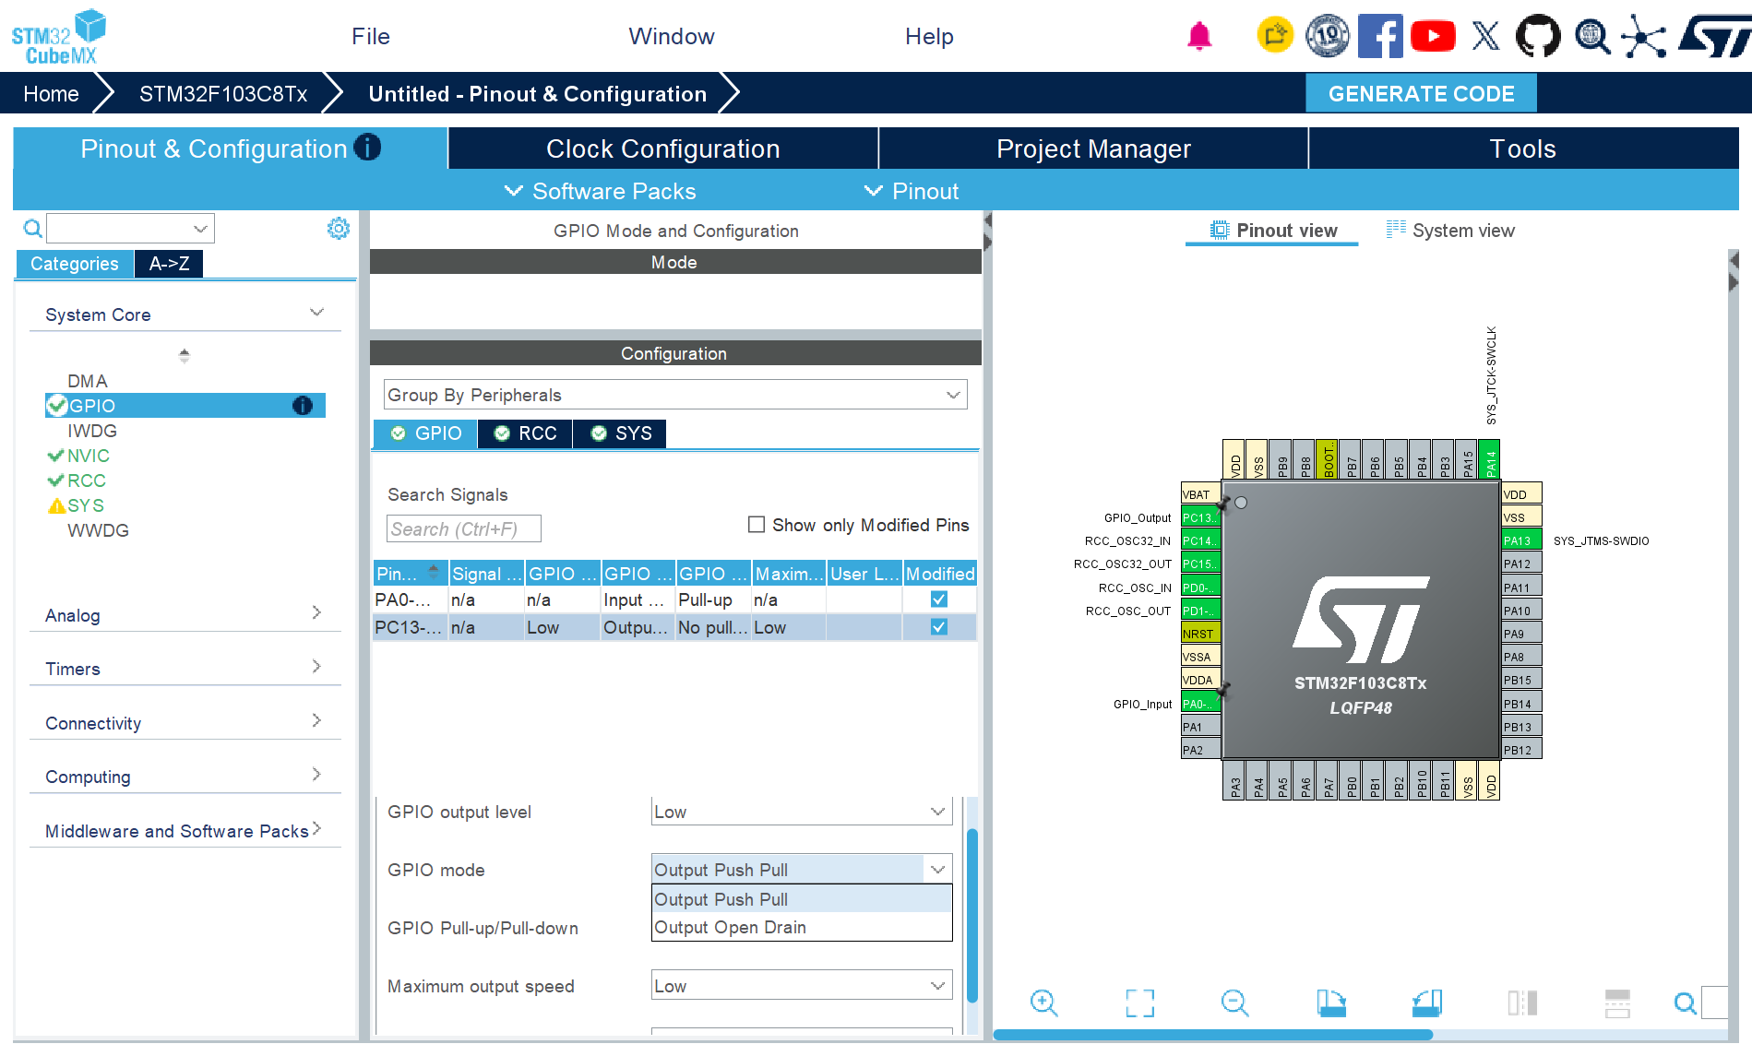Image resolution: width=1752 pixels, height=1056 pixels.
Task: Rotate the chip clockwise
Action: 1331,1003
